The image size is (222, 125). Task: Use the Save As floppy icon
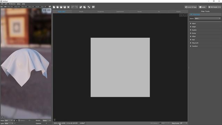click(65, 7)
